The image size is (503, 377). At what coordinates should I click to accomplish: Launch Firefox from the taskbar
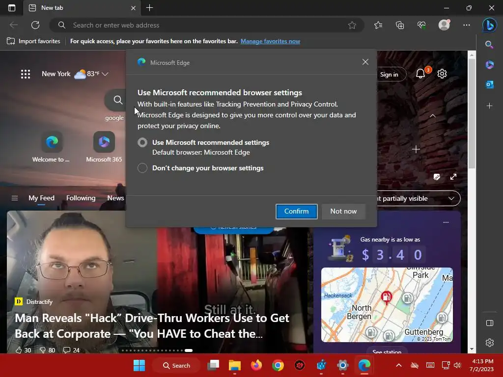(256, 365)
